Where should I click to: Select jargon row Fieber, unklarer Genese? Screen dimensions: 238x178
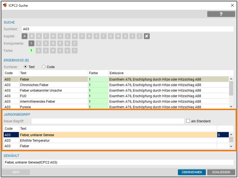coord(116,135)
